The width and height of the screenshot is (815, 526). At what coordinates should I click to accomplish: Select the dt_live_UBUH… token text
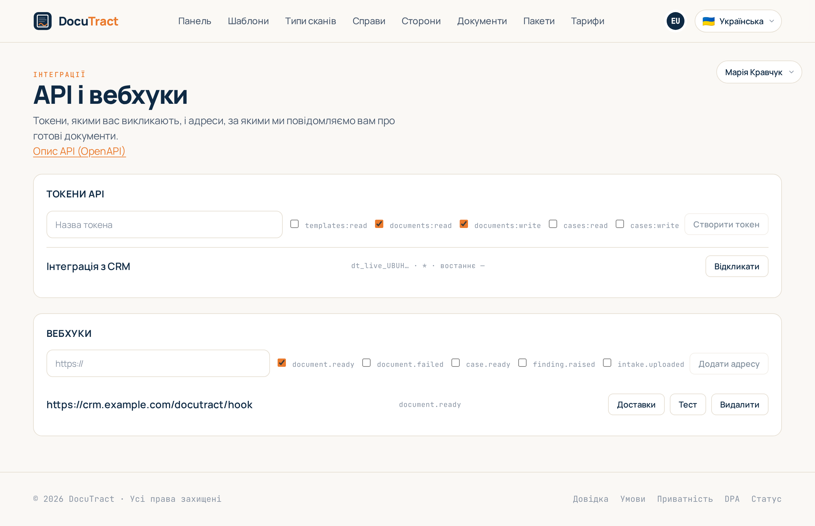(x=380, y=266)
